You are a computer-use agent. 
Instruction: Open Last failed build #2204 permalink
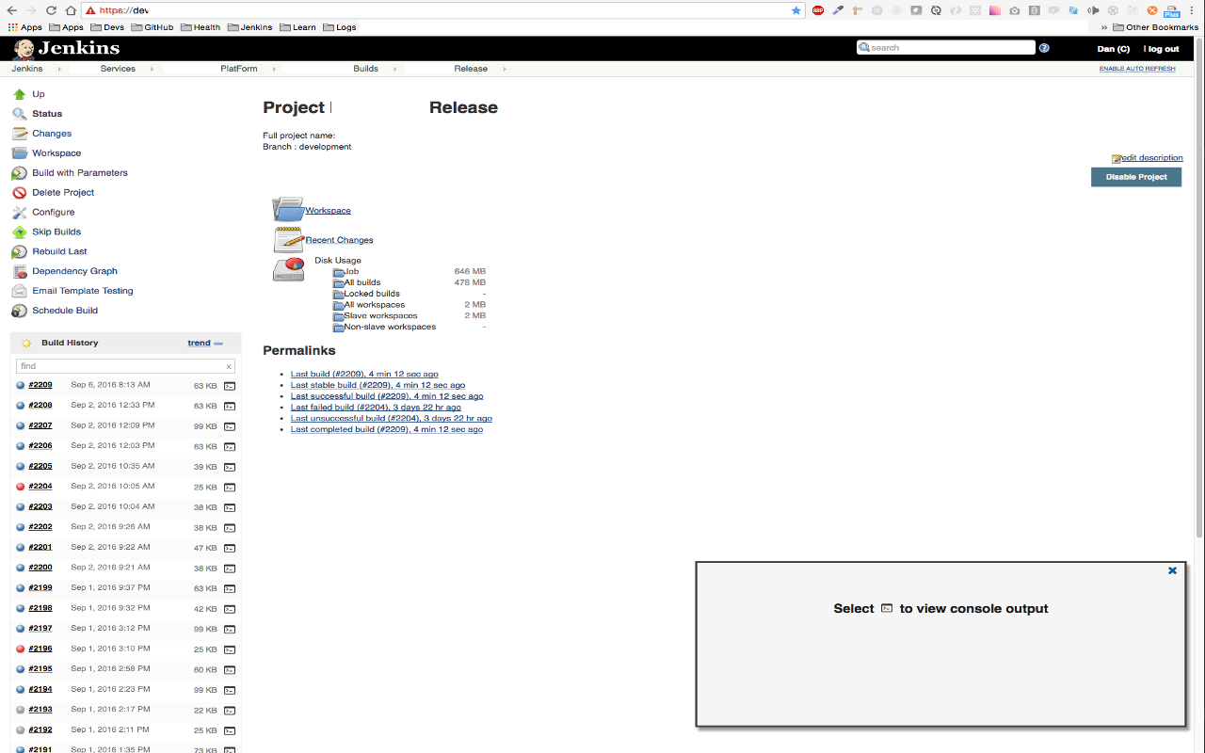point(376,408)
